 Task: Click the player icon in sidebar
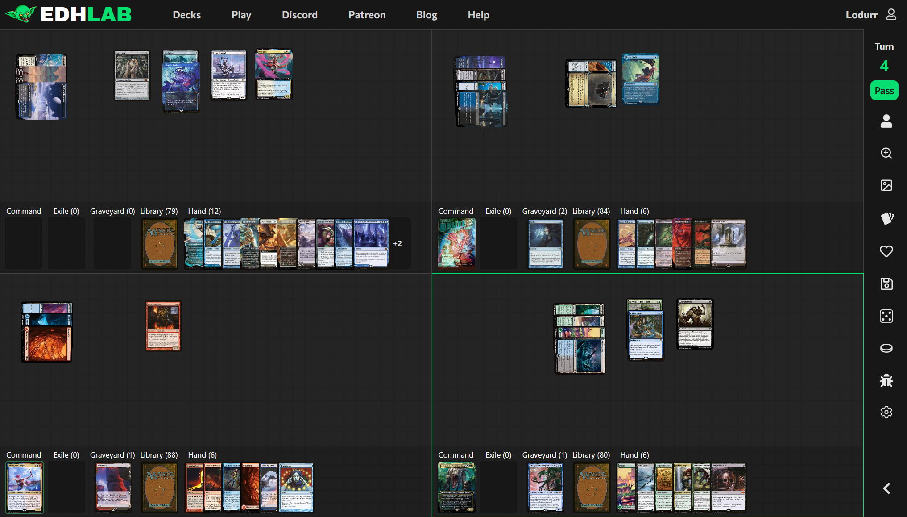tap(886, 121)
